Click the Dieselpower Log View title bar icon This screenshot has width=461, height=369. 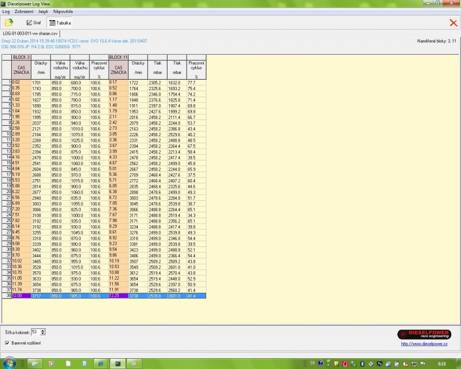pos(3,4)
